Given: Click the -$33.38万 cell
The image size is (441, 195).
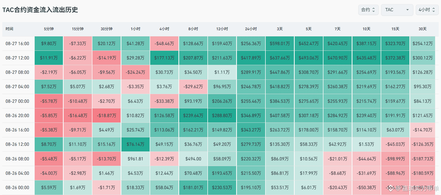Looking at the screenshot, I should tap(164, 101).
